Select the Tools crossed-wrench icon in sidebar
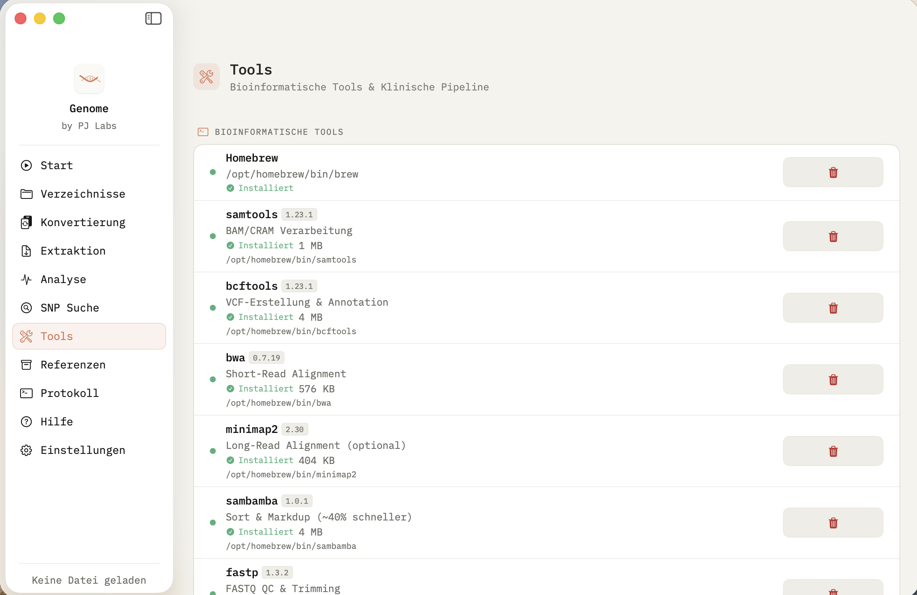917x595 pixels. tap(26, 336)
